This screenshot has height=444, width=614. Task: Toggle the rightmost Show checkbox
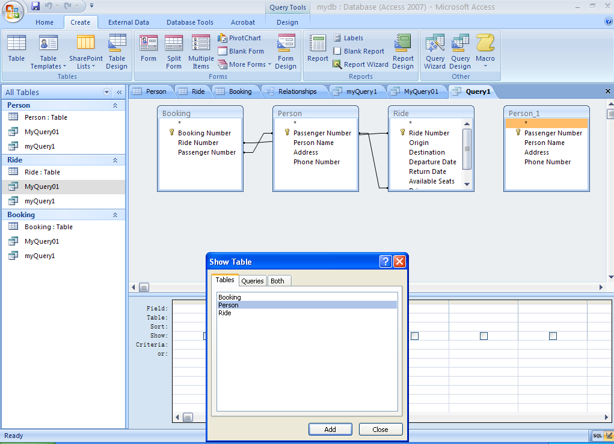(x=553, y=336)
